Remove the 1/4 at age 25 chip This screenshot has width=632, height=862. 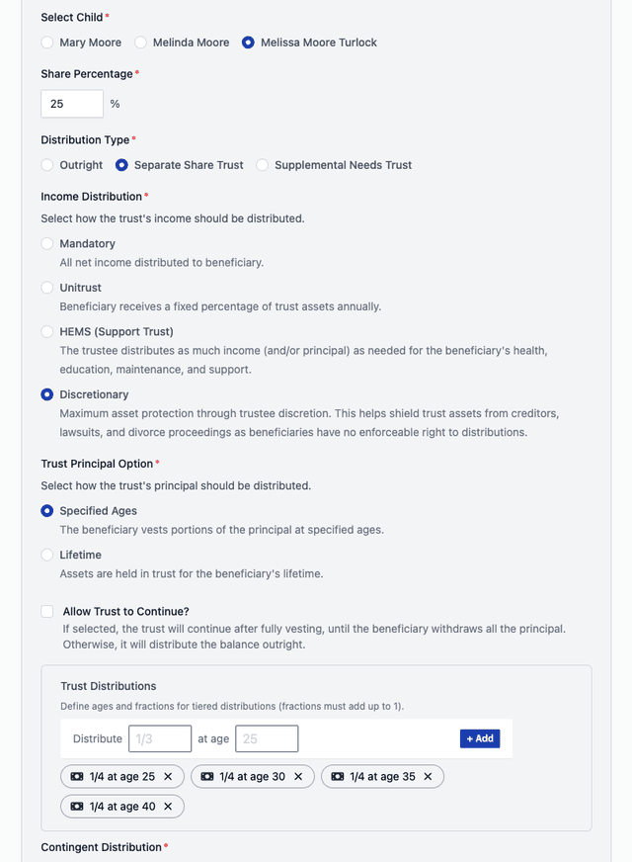point(168,777)
